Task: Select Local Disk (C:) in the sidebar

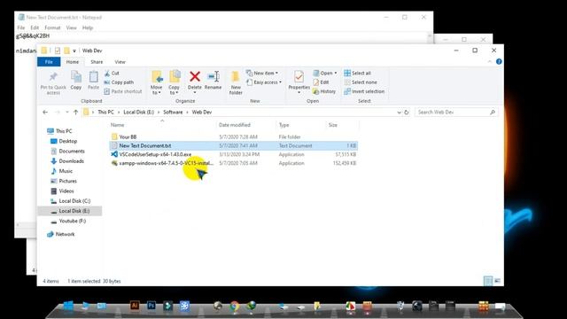Action: pyautogui.click(x=74, y=201)
